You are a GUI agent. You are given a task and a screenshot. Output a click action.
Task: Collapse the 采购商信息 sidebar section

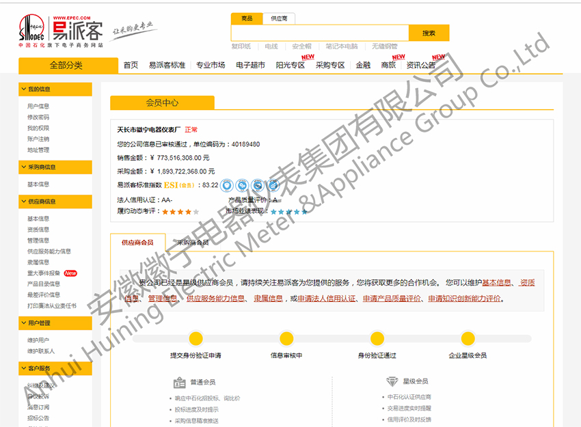(x=55, y=167)
